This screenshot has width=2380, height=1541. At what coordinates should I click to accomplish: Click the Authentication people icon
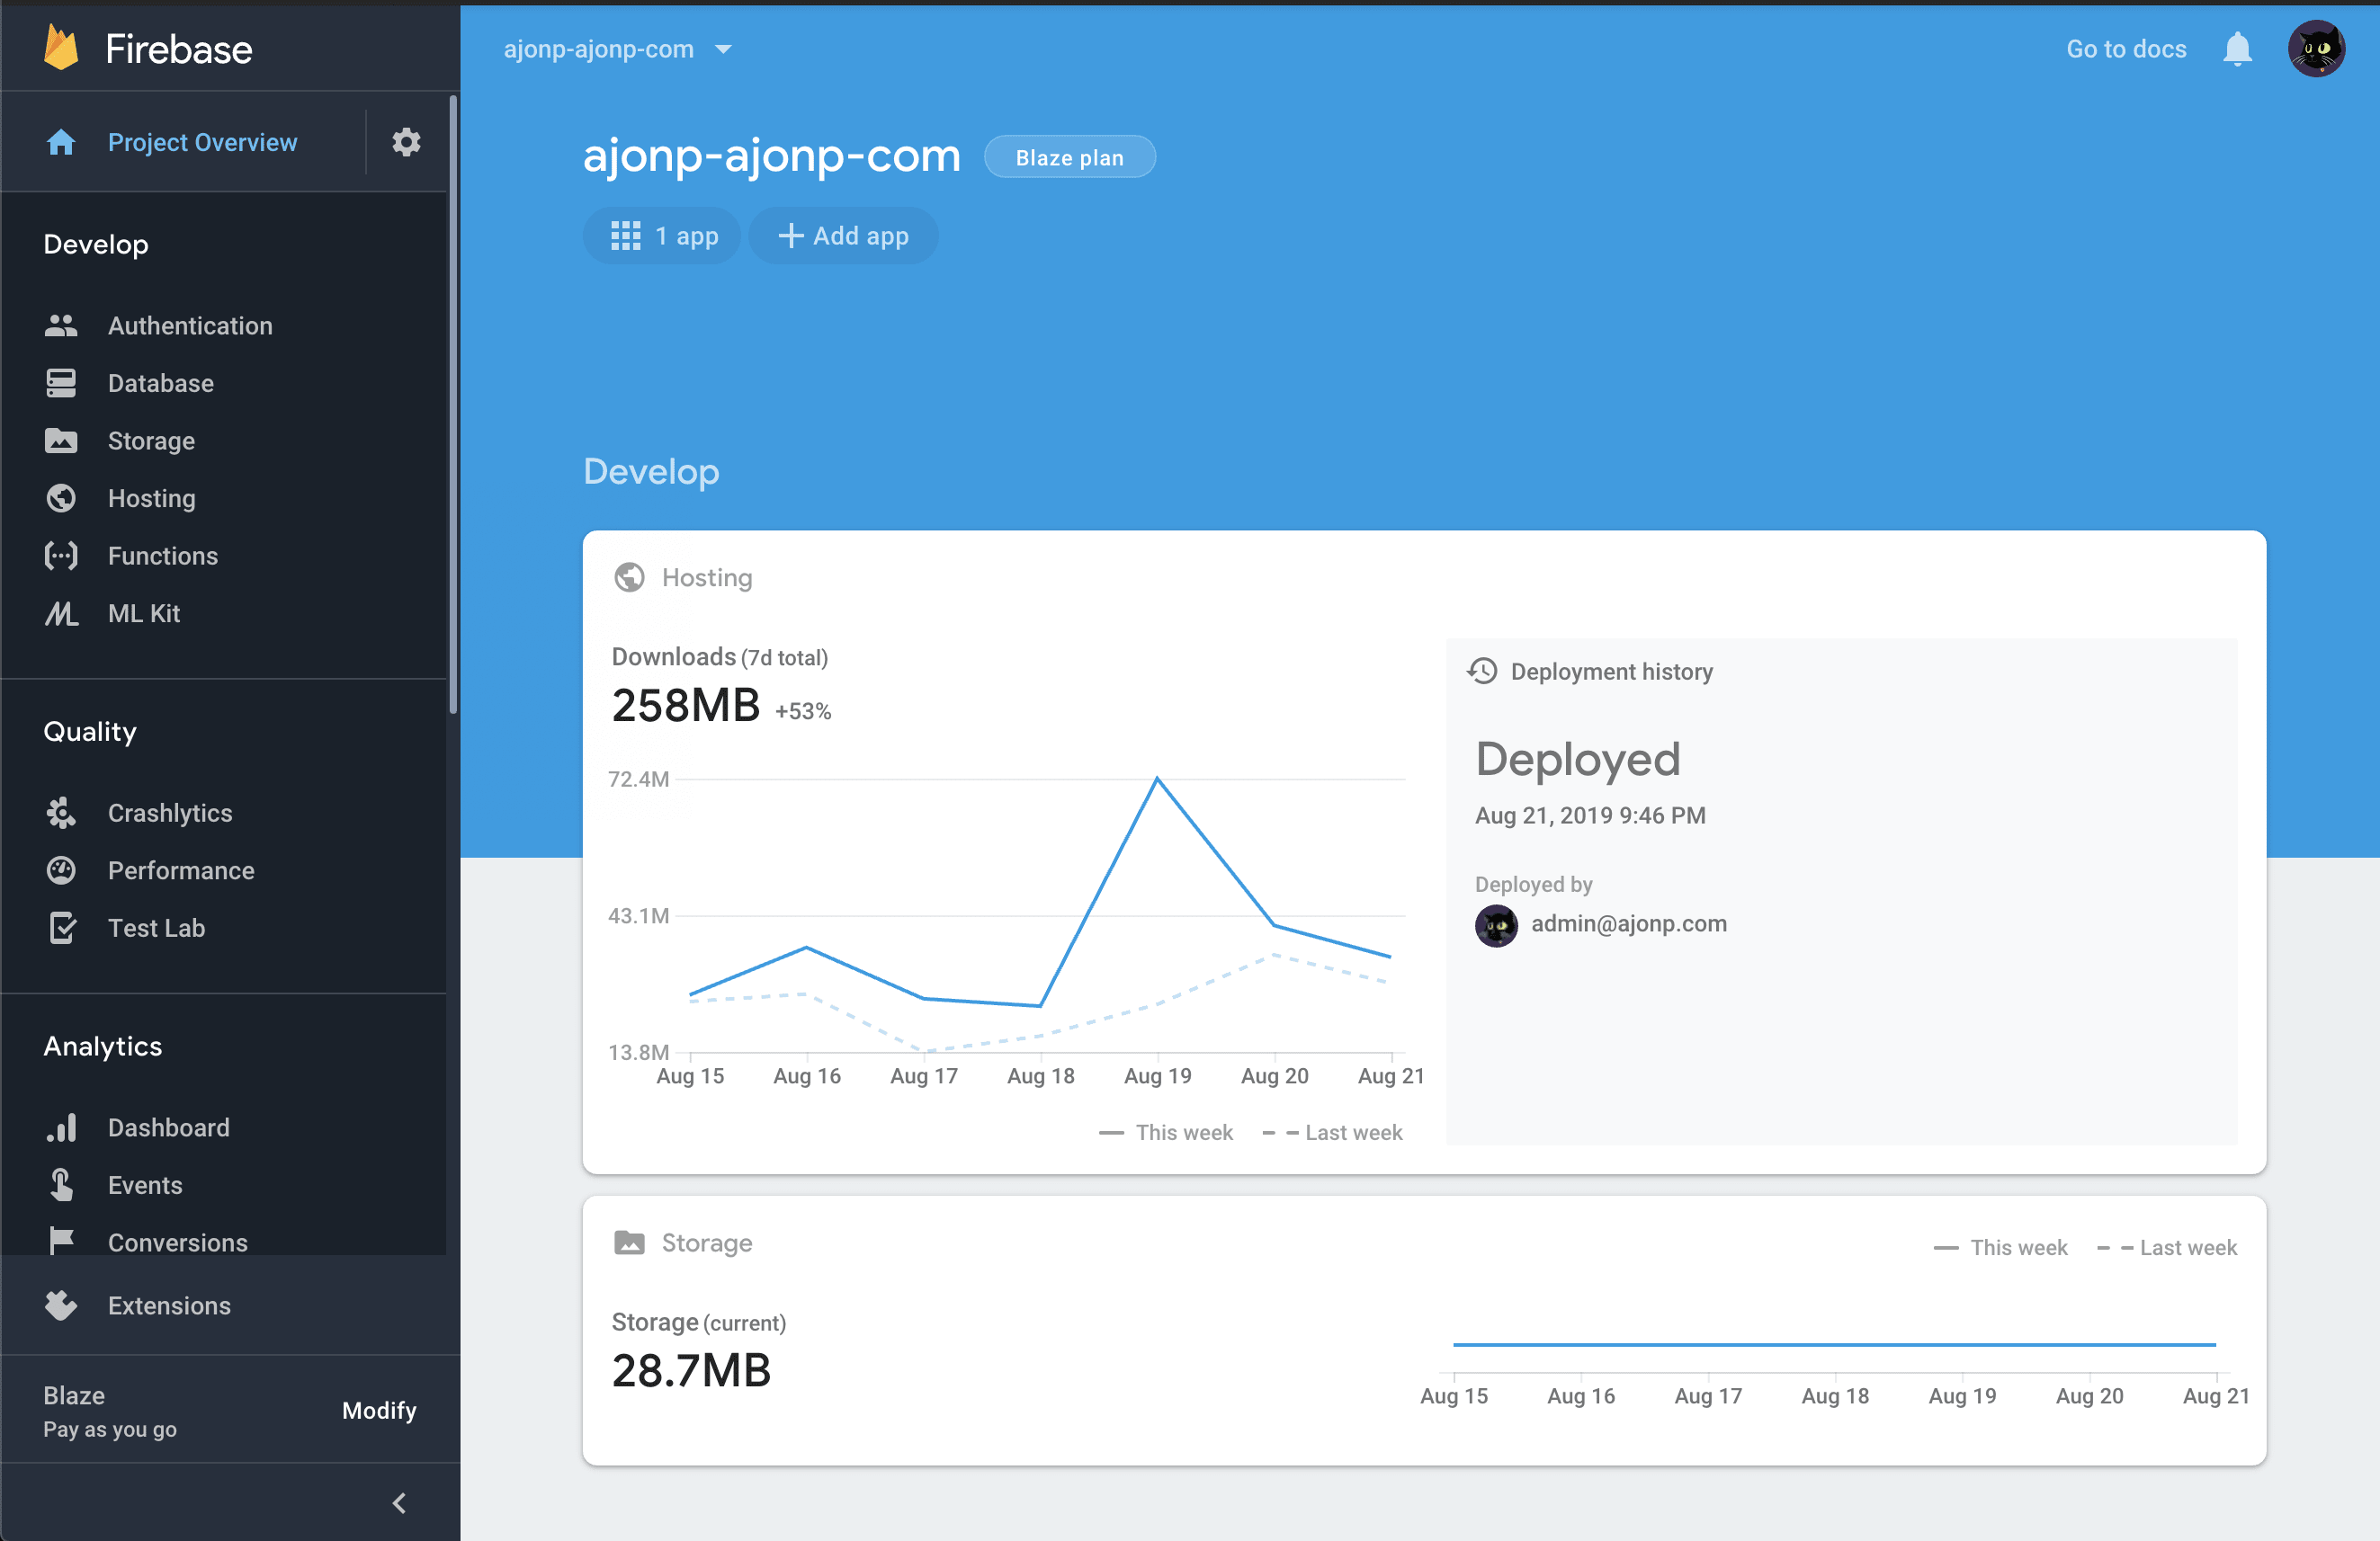[61, 325]
